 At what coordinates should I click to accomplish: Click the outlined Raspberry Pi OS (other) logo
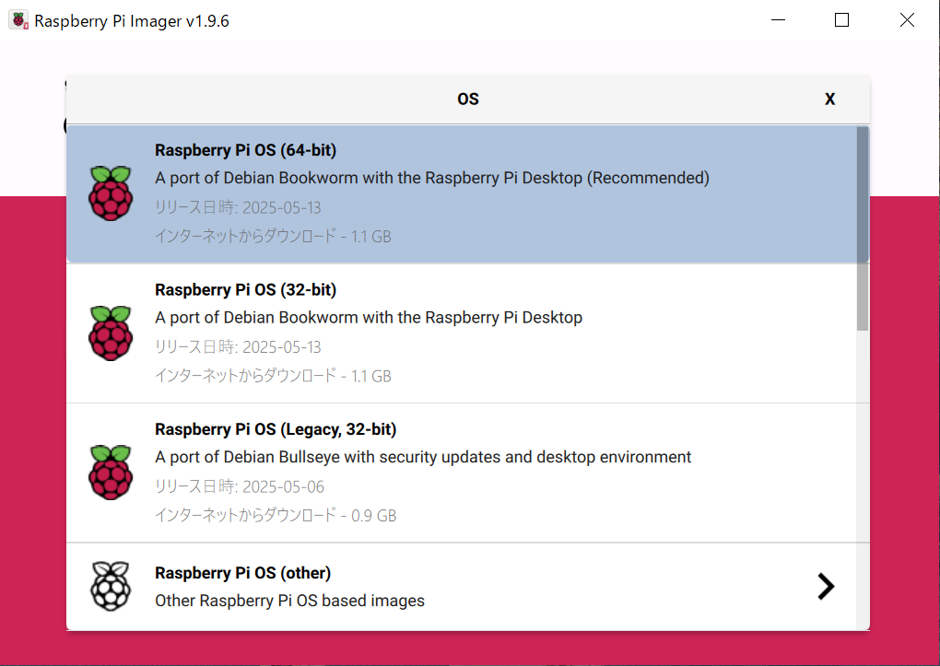111,586
